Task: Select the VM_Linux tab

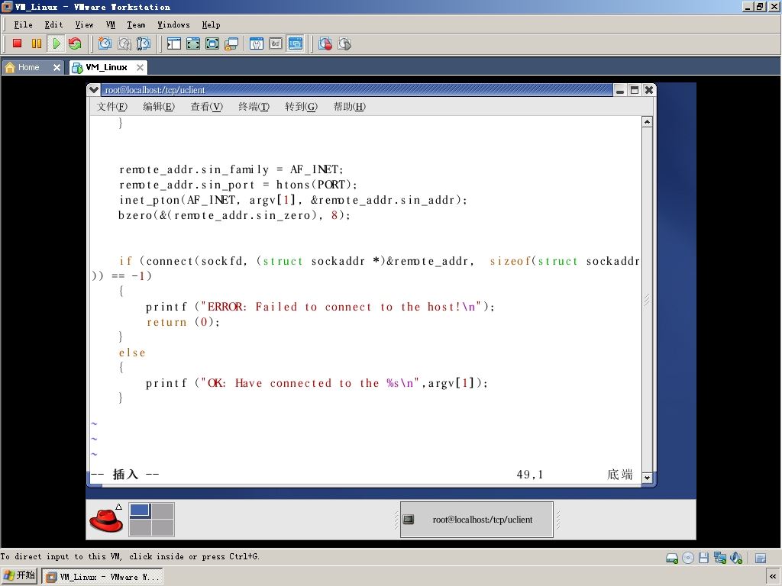Action: 105,67
